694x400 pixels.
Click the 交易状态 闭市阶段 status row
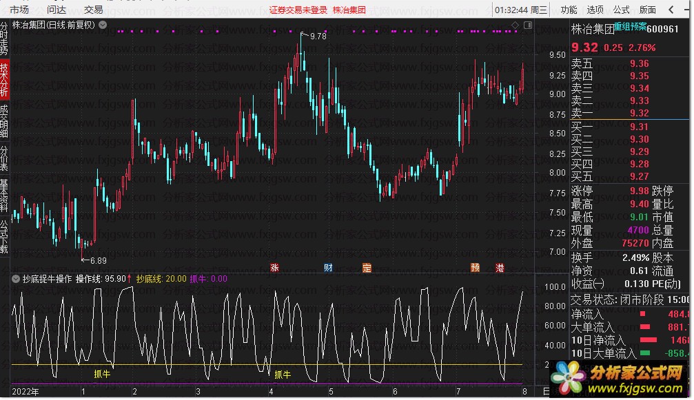(x=630, y=299)
